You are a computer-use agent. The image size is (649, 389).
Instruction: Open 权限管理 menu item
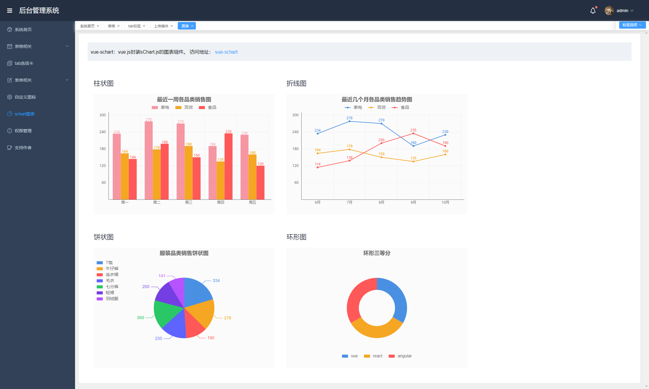37,131
